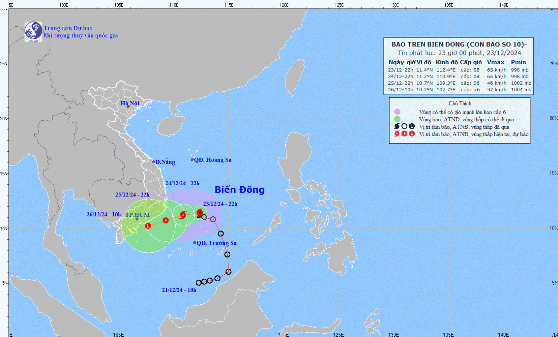Viewport: 558px width, 337px height.
Task: Click the red storm icon at 23/12/24 - 22h
Action: coord(200,213)
